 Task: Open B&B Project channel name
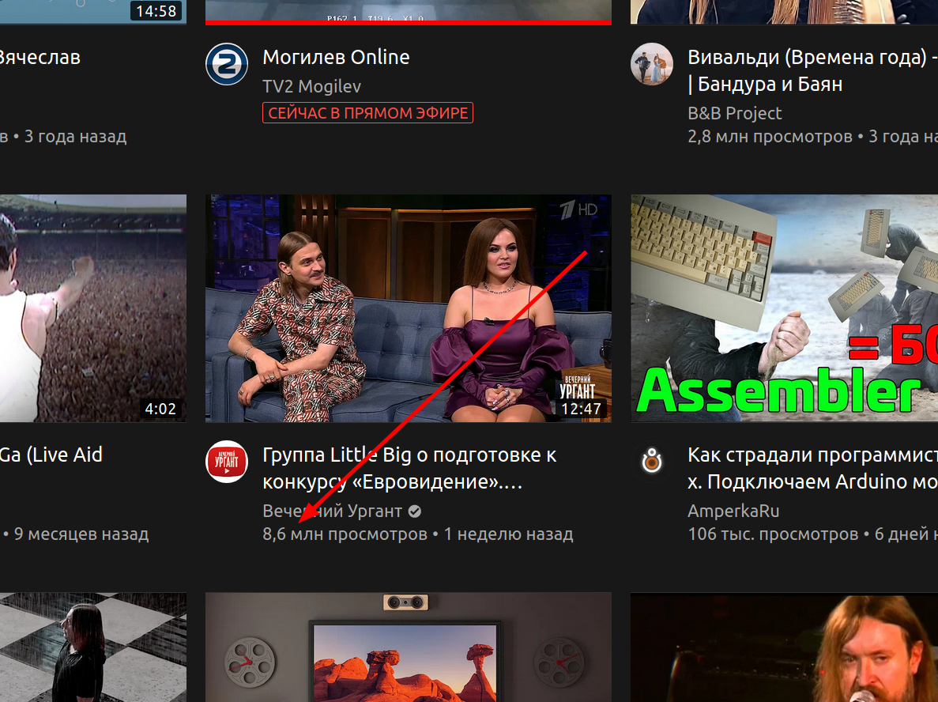point(735,113)
